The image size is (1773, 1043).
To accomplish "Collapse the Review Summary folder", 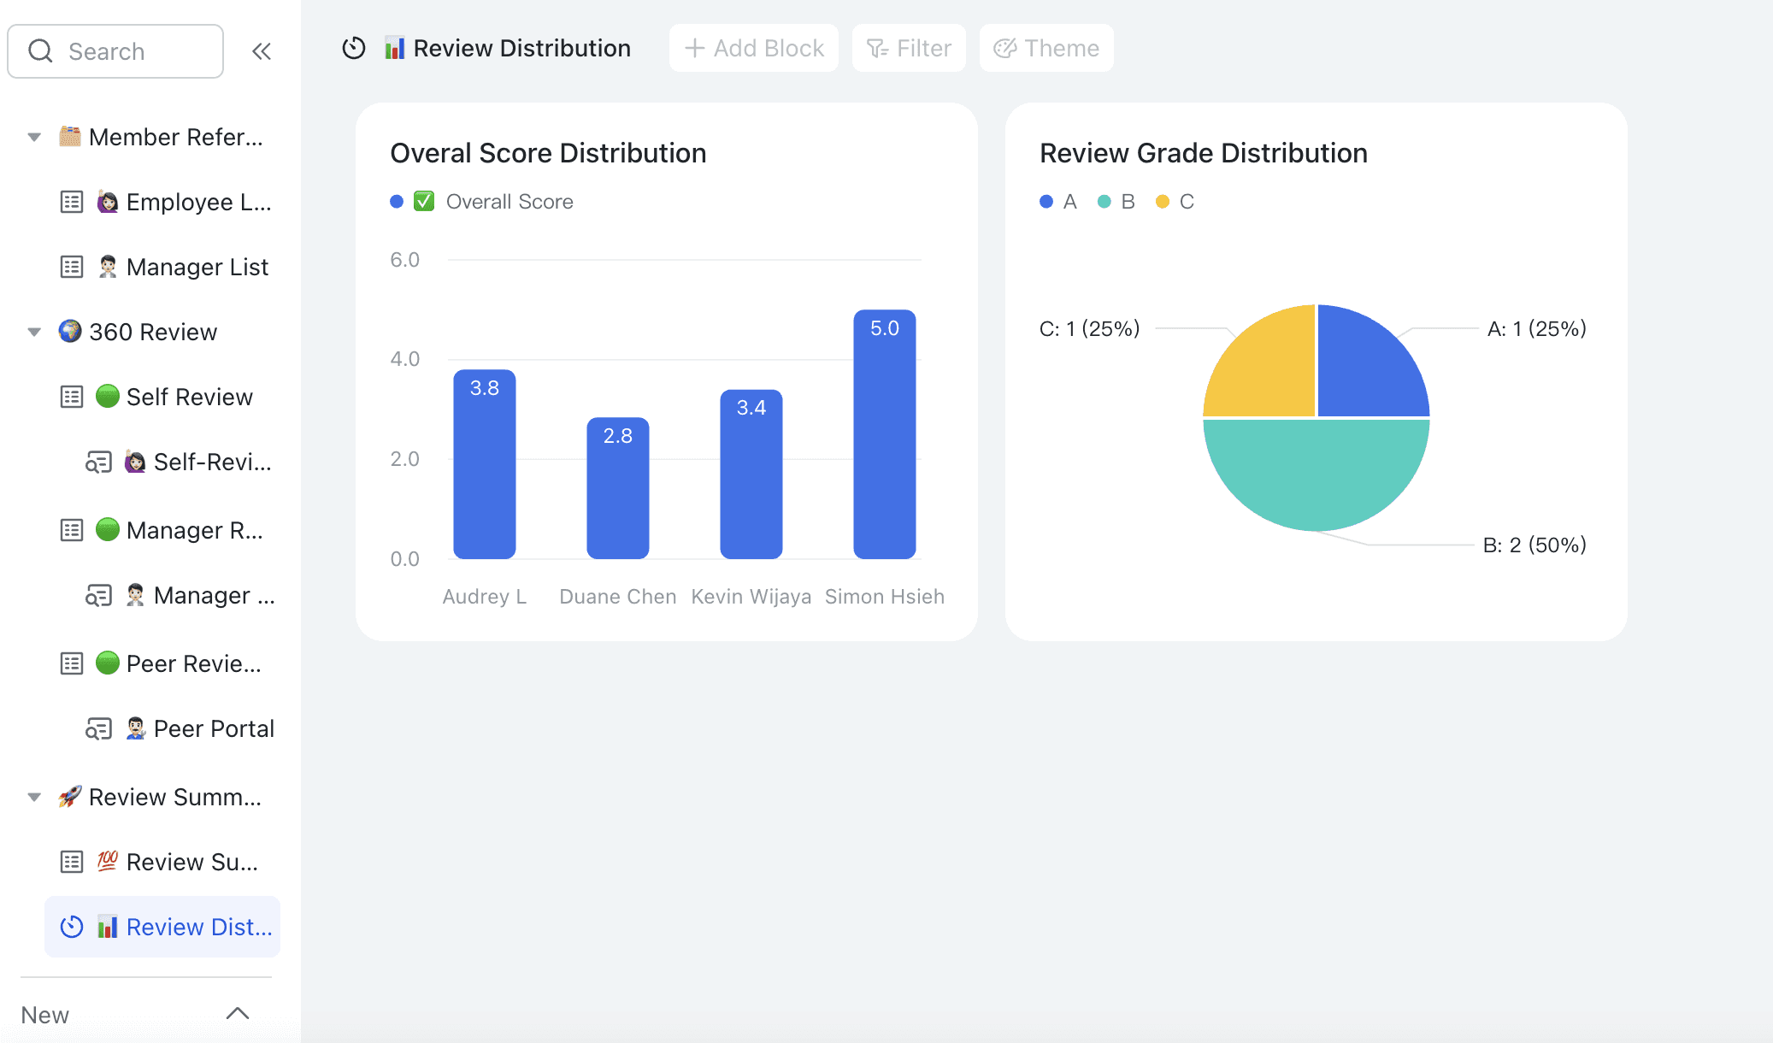I will (34, 797).
